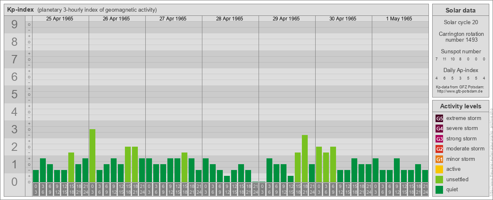
Task: Select the 28 Apr 1965 date header
Action: (229, 19)
